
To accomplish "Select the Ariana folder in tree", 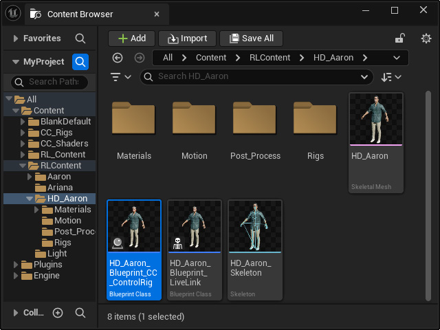I will tap(60, 188).
